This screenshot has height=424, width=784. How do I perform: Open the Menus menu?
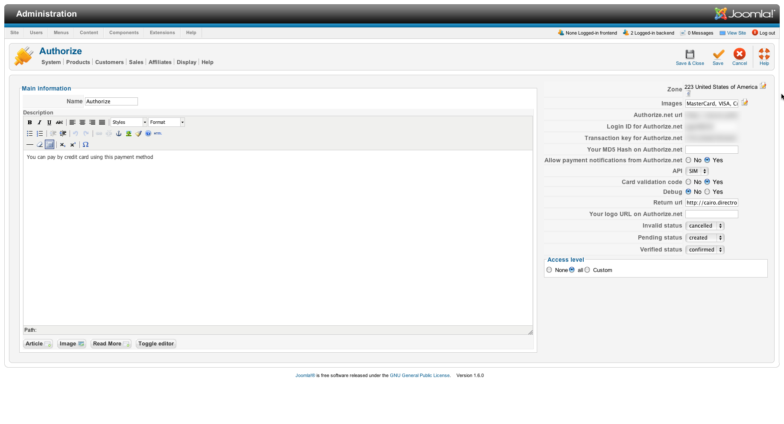pyautogui.click(x=61, y=33)
